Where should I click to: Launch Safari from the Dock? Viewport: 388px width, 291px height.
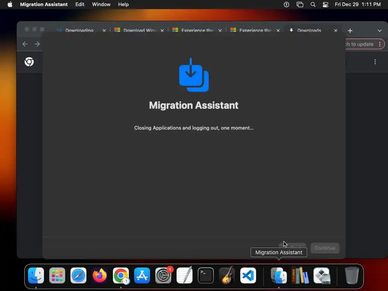(x=78, y=275)
